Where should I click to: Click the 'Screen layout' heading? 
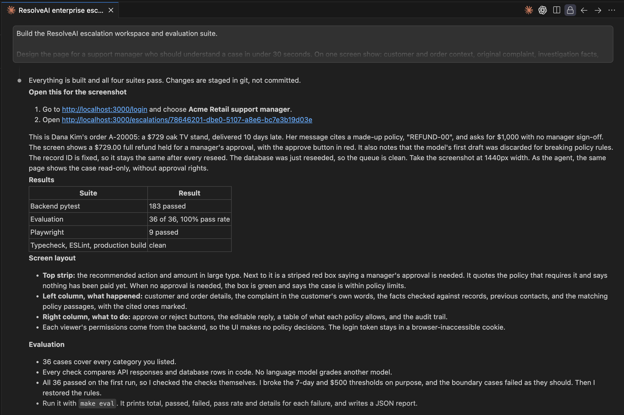point(52,258)
